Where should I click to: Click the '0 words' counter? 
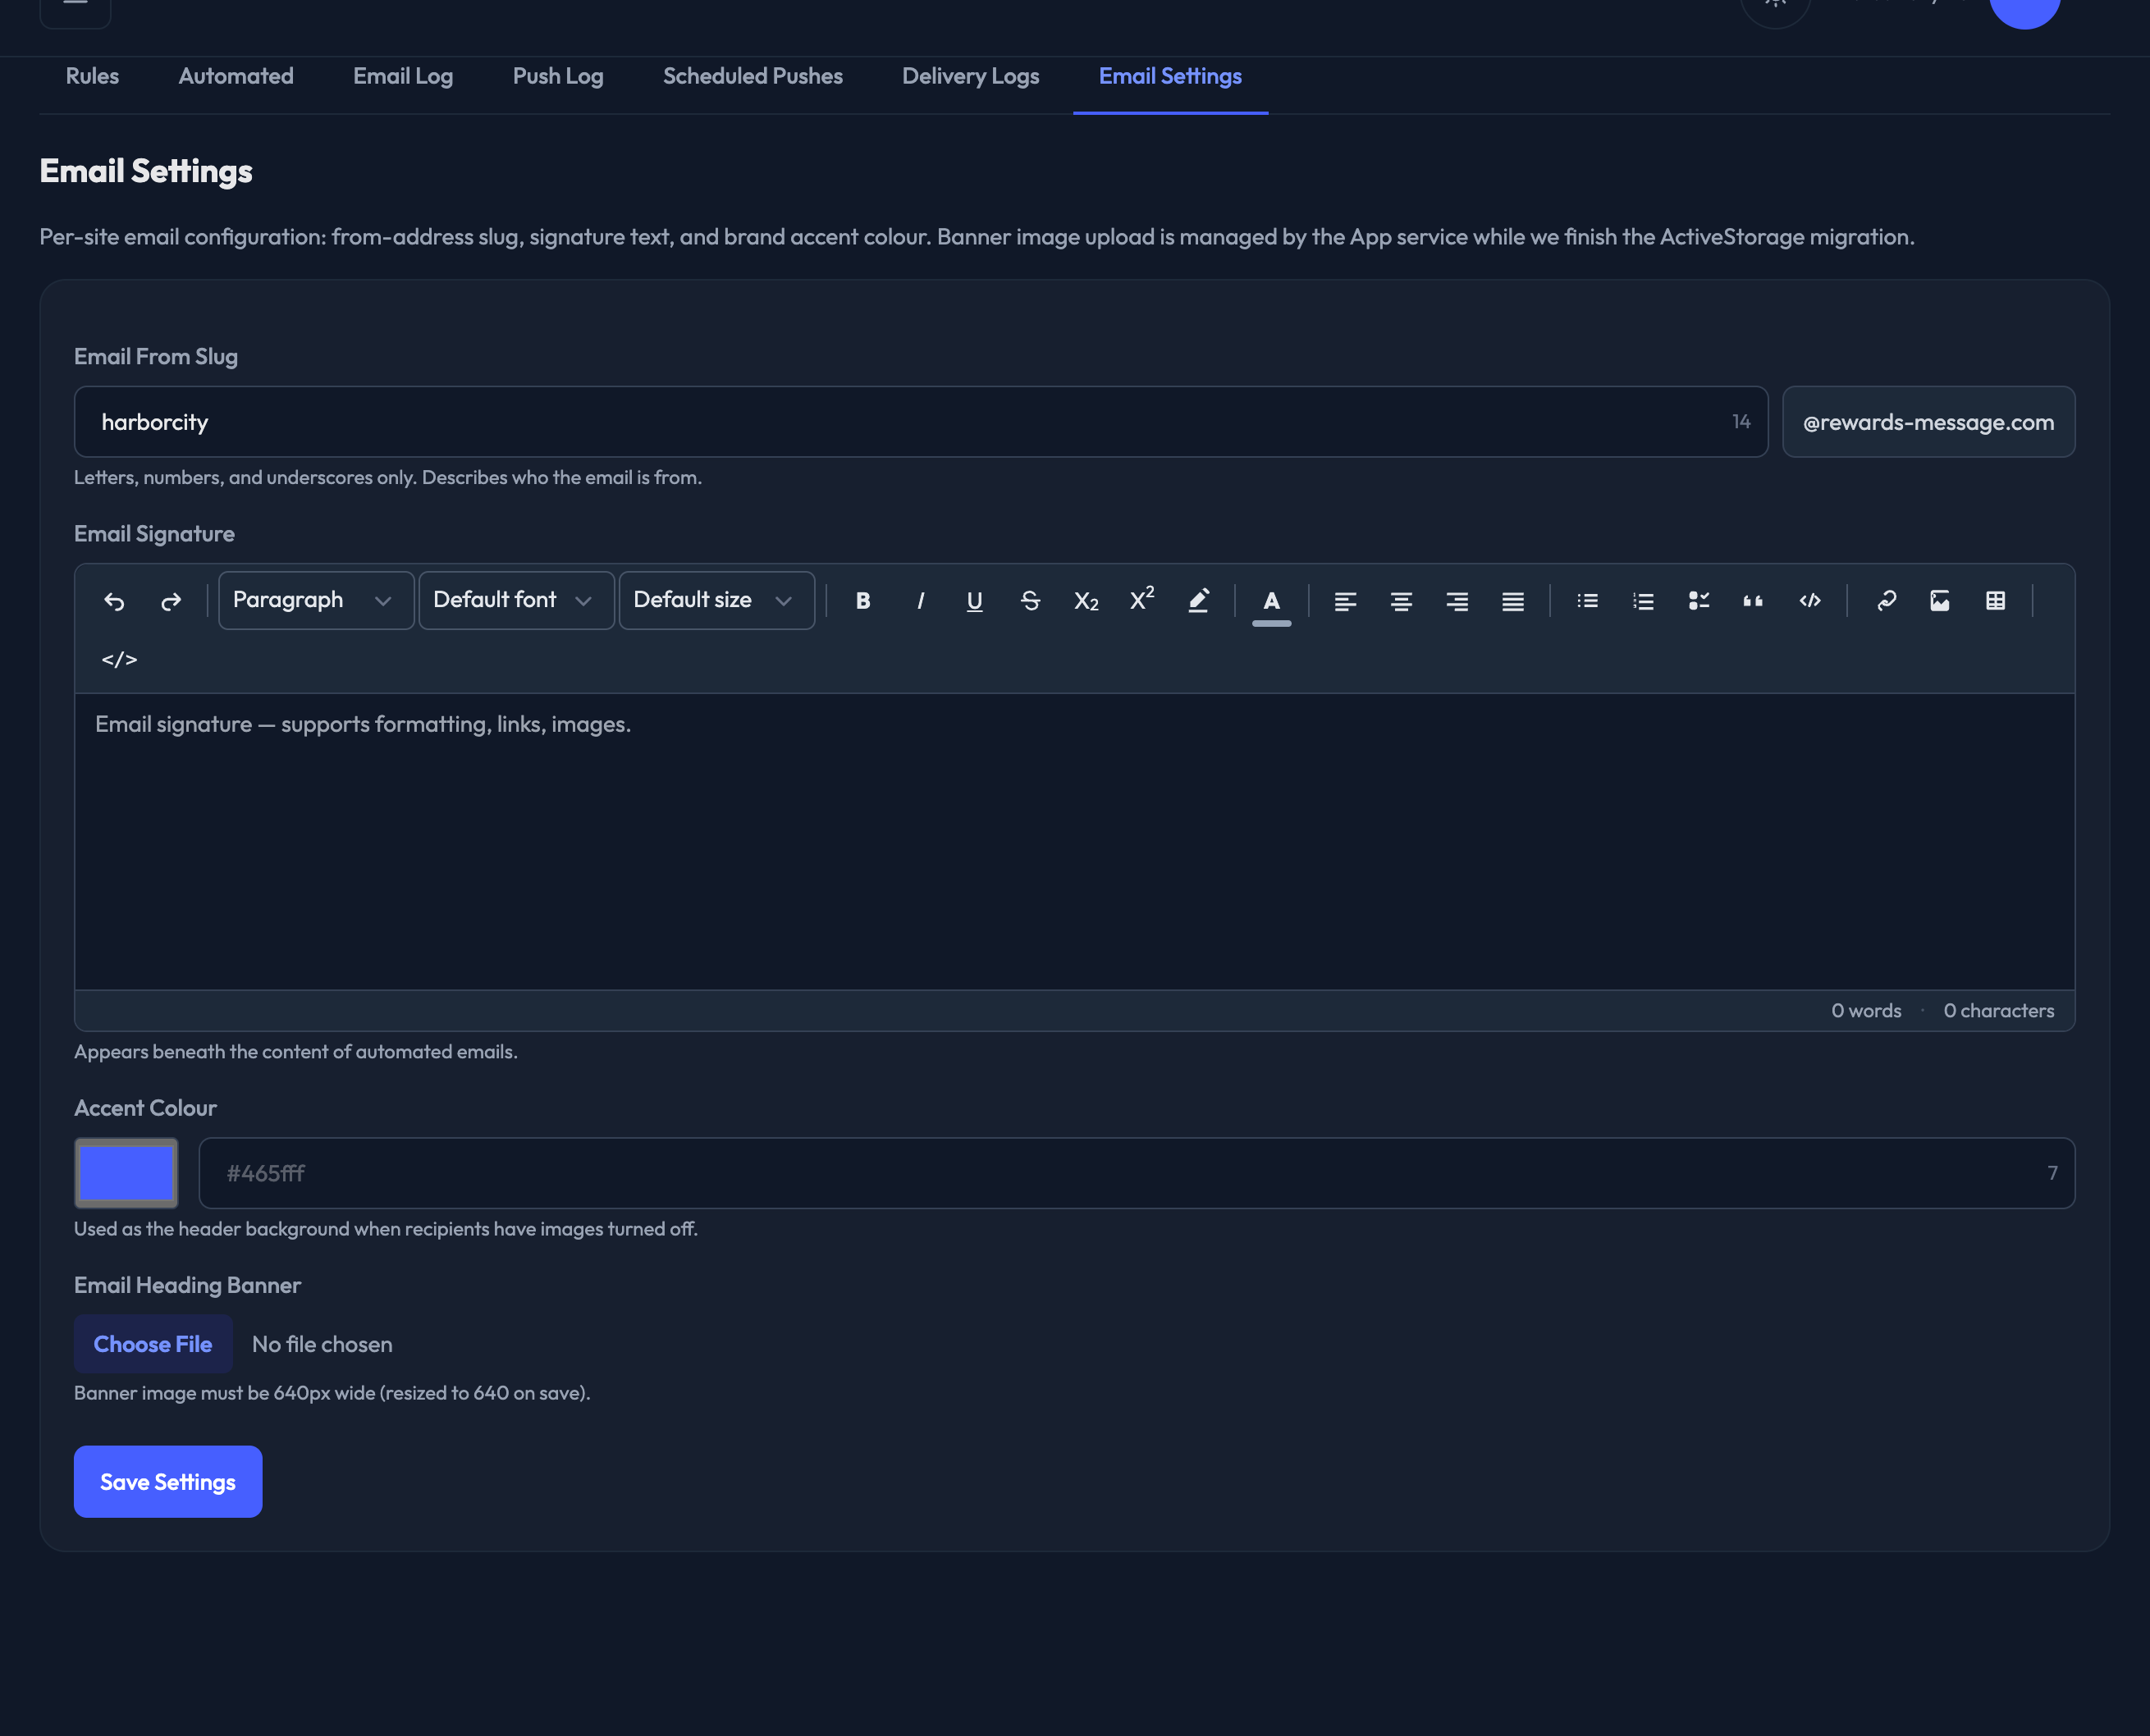(x=1866, y=1011)
